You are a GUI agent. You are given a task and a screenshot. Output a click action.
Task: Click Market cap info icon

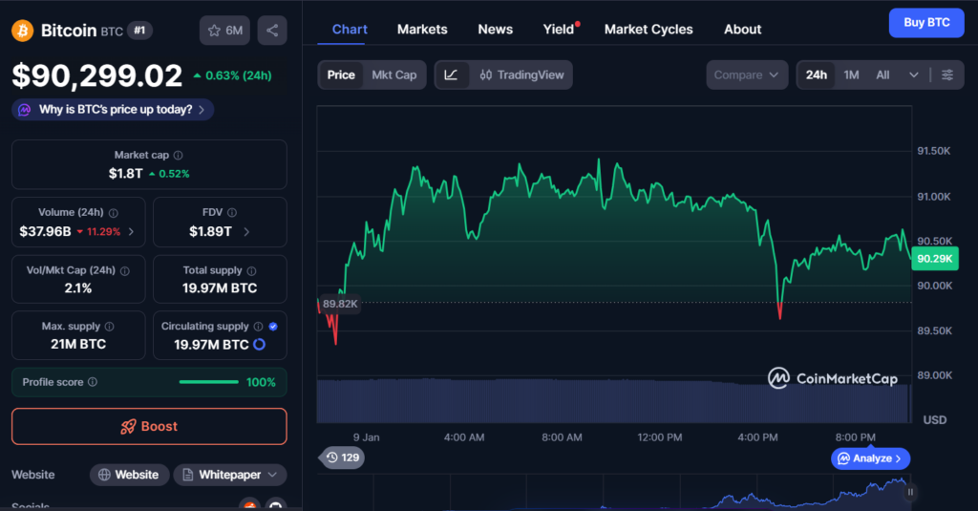pos(179,155)
